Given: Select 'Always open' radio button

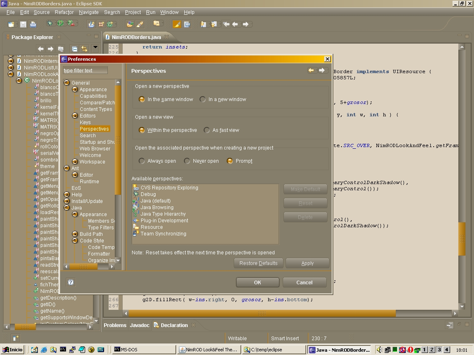Looking at the screenshot, I should coord(142,161).
